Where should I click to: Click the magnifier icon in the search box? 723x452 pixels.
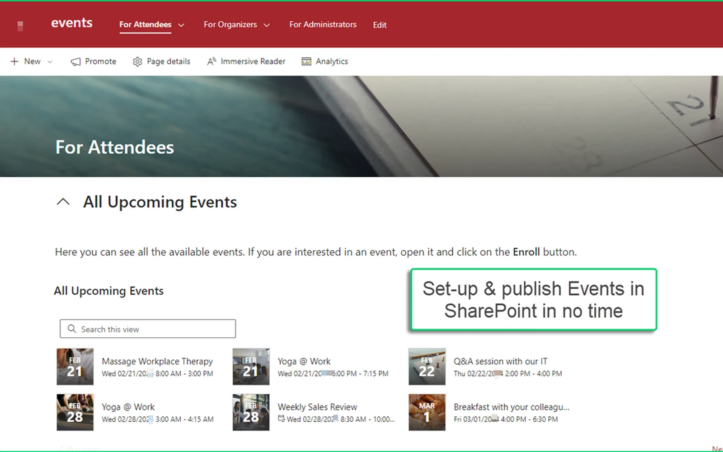tap(71, 329)
